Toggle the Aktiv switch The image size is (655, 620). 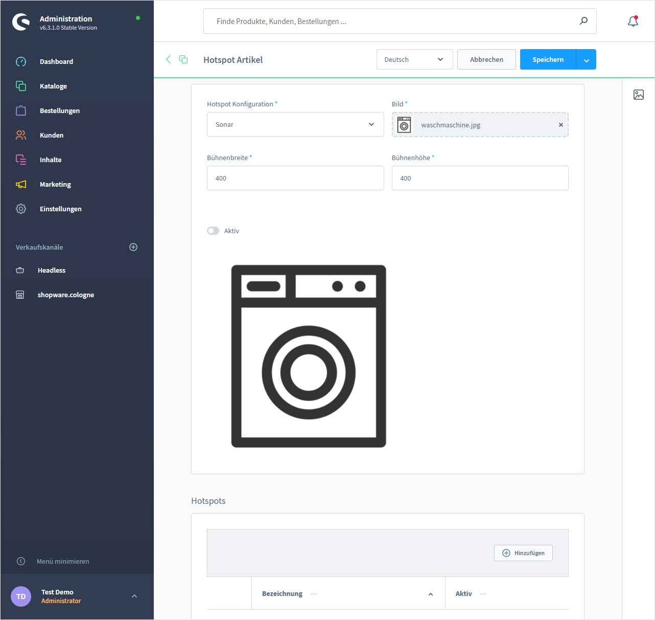coord(213,231)
